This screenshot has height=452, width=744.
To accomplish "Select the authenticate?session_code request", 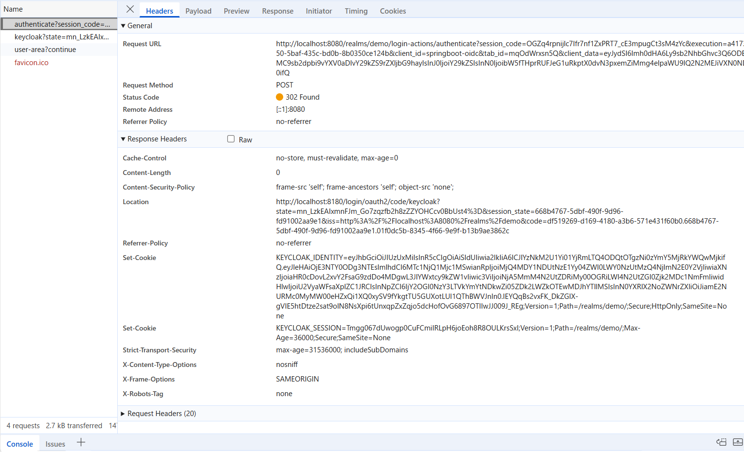I will [x=59, y=24].
